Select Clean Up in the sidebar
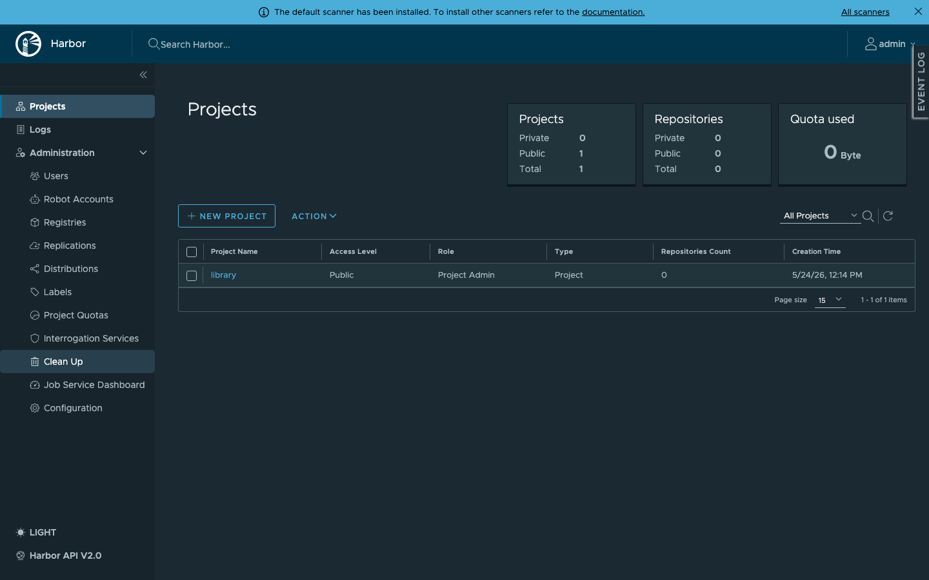 point(77,362)
